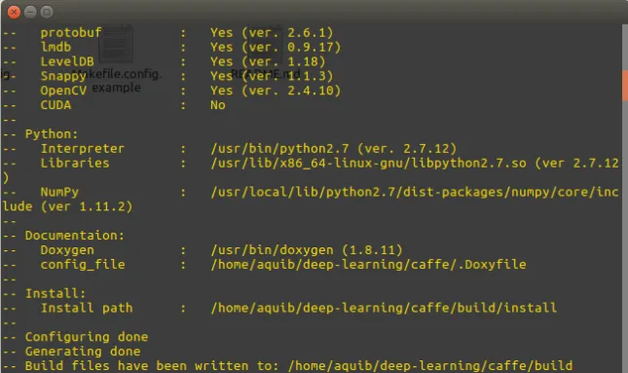Click the libpython2.7.so library path

click(368, 163)
